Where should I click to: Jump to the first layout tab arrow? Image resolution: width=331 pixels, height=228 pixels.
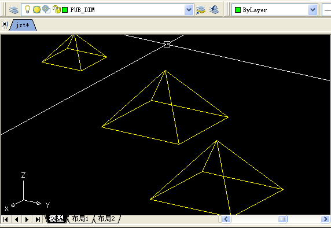(x=6, y=219)
